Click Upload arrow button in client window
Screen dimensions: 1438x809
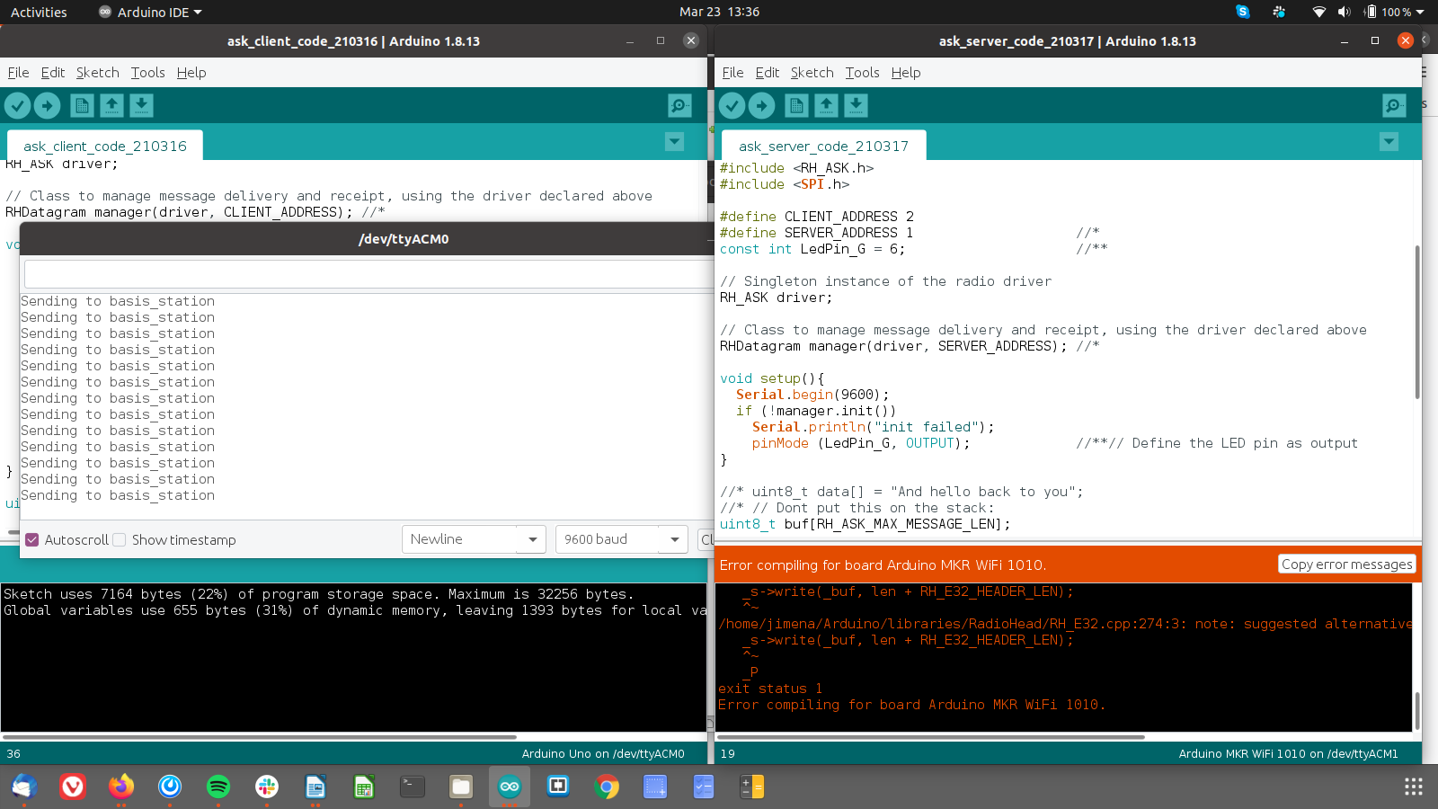point(47,106)
